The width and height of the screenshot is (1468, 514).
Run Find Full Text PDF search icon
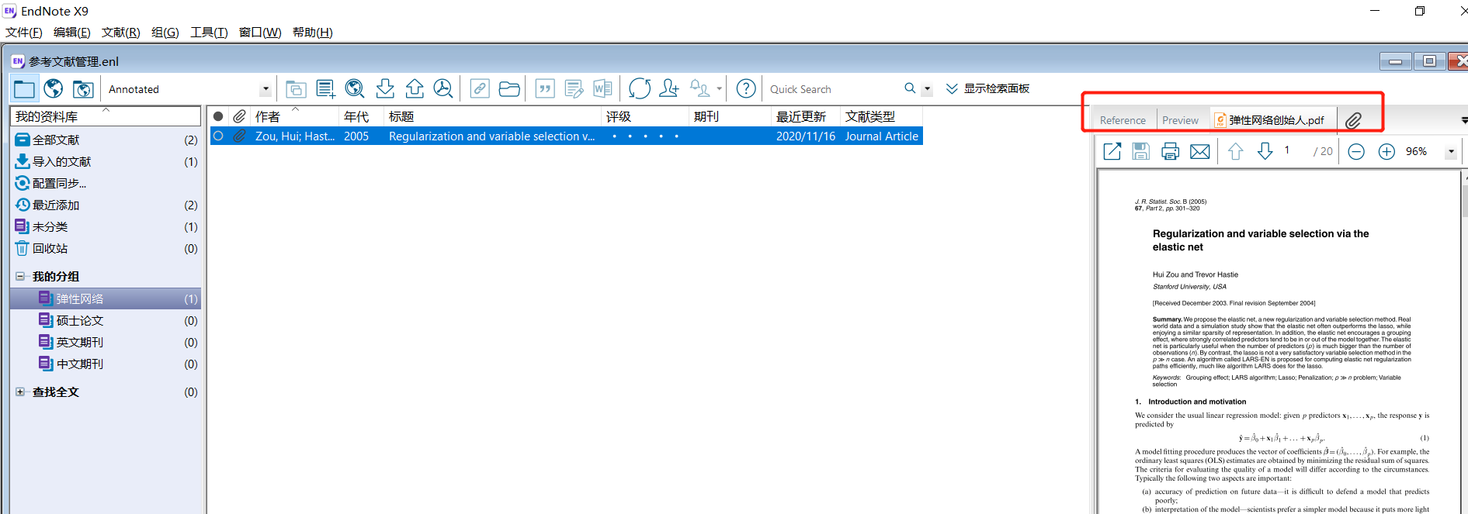443,89
